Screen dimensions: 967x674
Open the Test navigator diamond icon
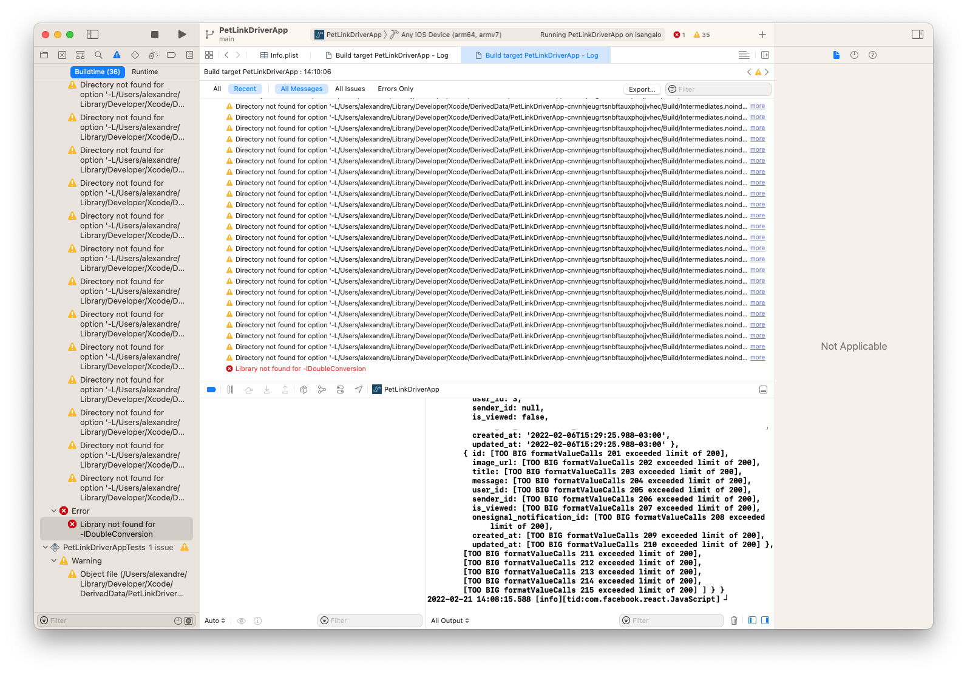(x=135, y=55)
